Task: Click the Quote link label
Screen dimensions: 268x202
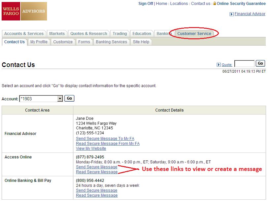Action: coord(227,65)
